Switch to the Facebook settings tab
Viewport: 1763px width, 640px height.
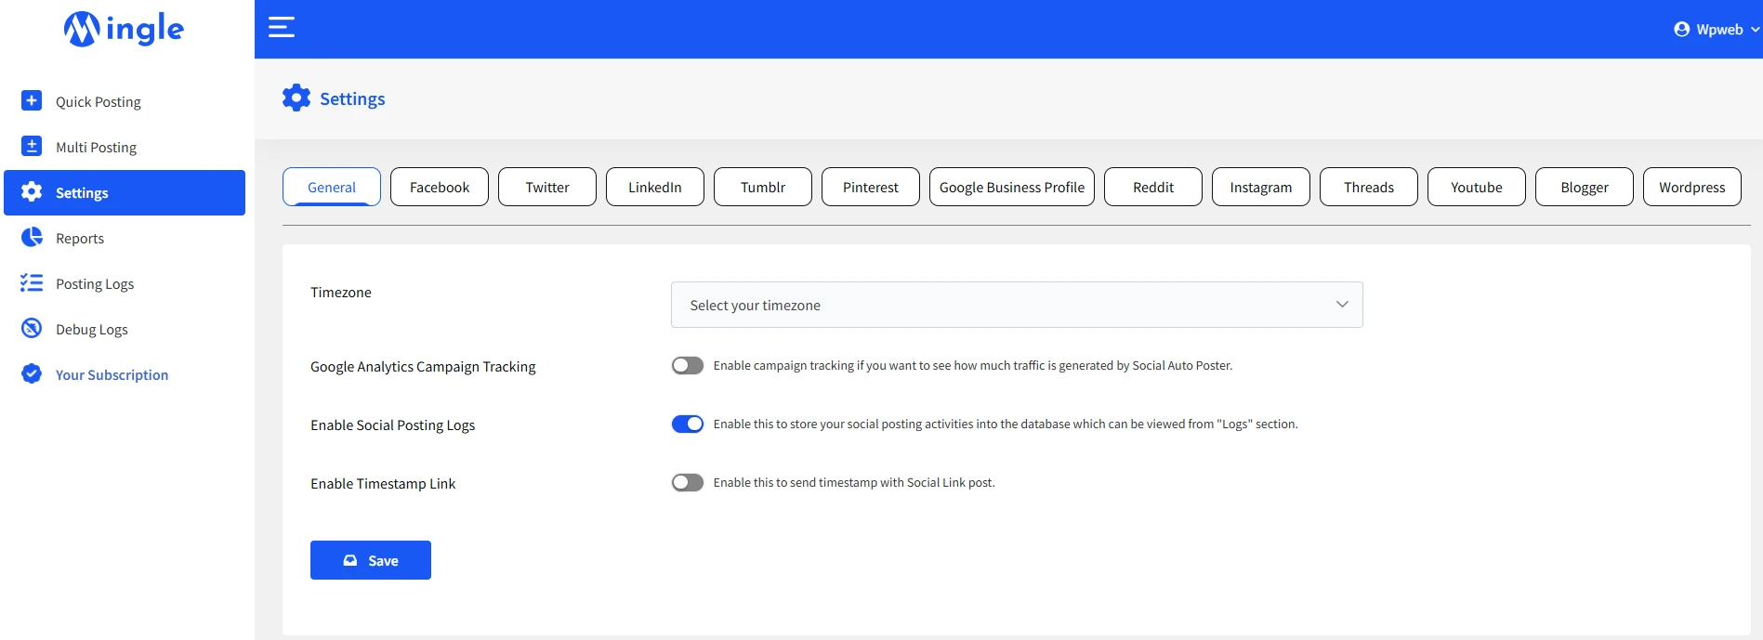[x=439, y=187]
